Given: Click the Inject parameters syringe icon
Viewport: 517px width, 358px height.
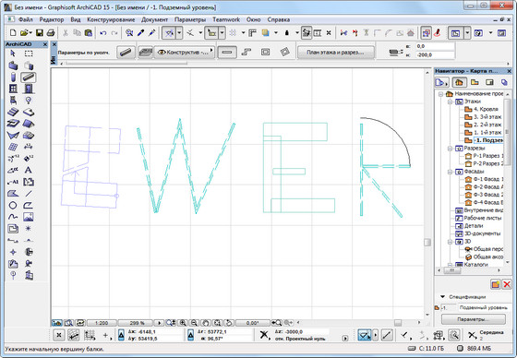Looking at the screenshot, I should click(x=152, y=32).
